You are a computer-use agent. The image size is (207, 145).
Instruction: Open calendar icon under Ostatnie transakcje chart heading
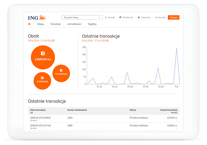pos(107,41)
